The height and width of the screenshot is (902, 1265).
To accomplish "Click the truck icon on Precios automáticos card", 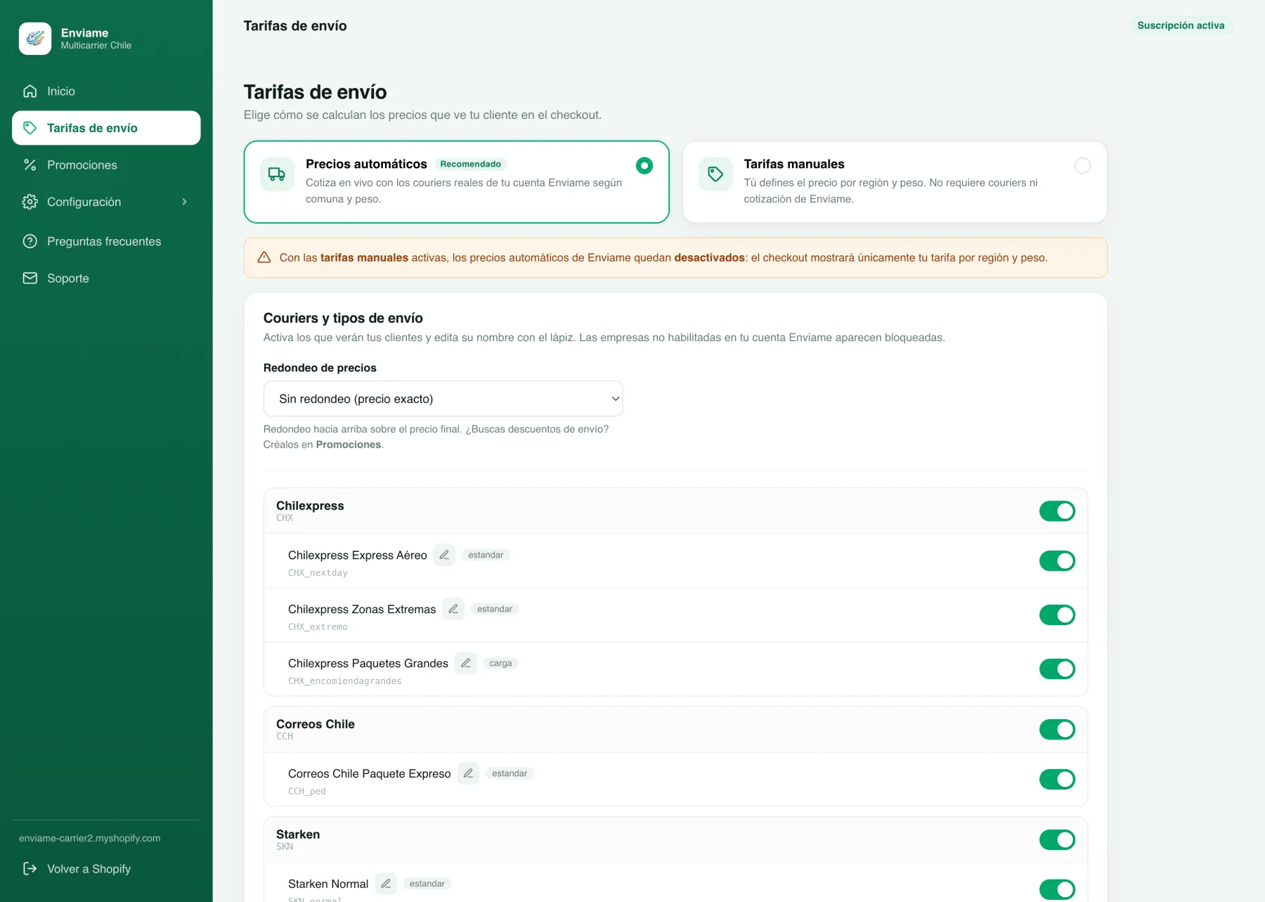I will (277, 174).
